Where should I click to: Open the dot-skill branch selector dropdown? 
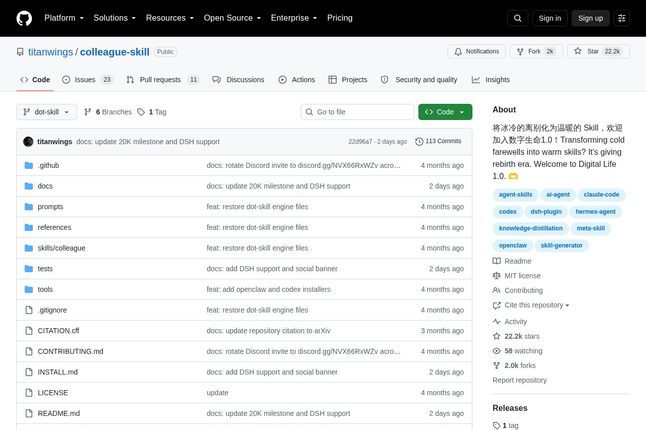[x=46, y=112]
